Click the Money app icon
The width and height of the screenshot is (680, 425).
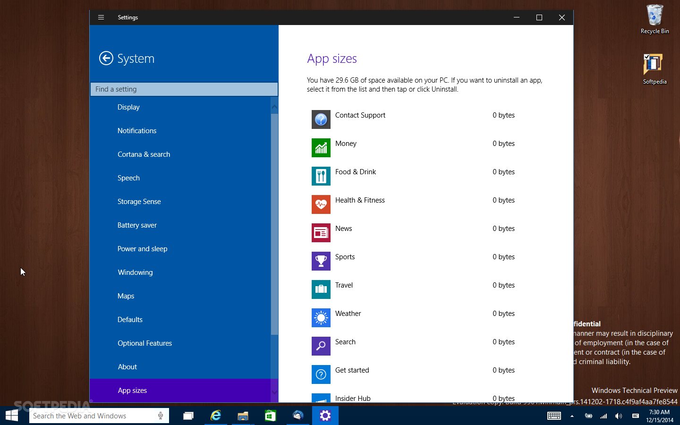click(x=321, y=148)
